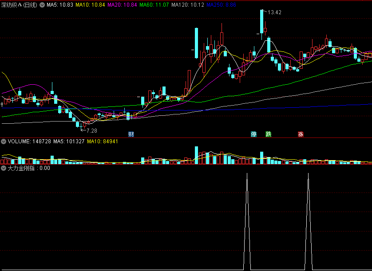
Task: Click the VOLUME: 148728 readout
Action: (x=29, y=141)
